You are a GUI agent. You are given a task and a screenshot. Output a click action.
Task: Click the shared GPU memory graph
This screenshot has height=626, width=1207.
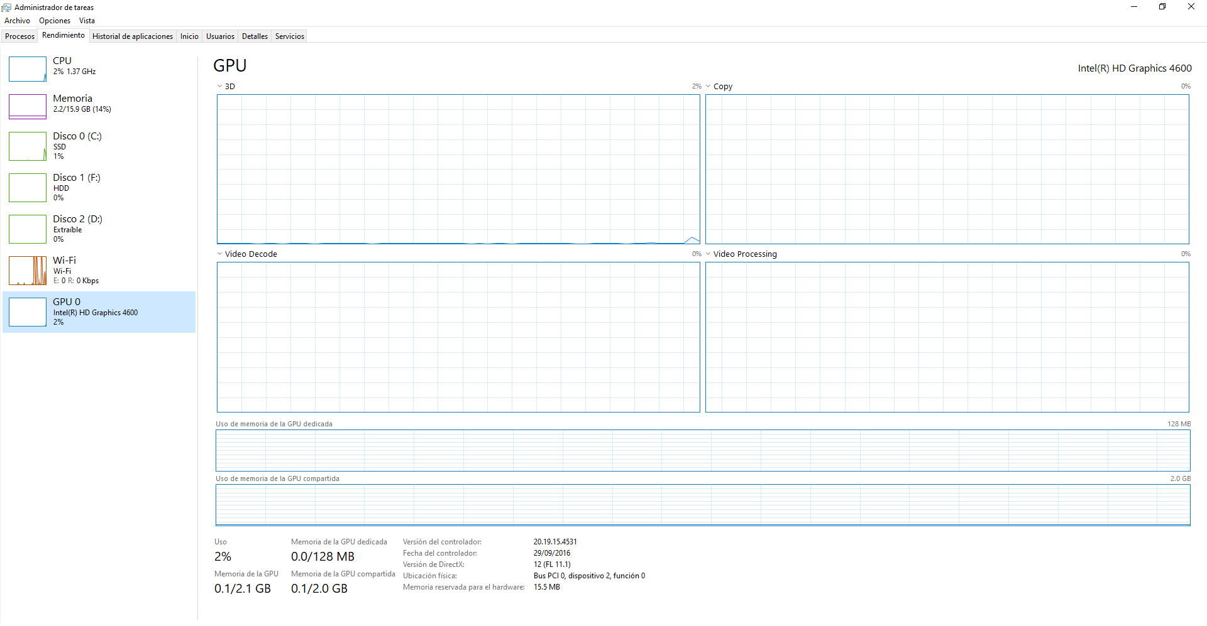click(x=703, y=505)
